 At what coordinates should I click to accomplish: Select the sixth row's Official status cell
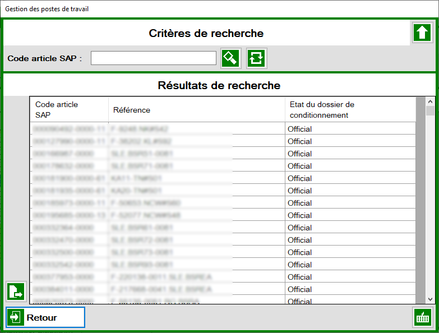pos(350,190)
